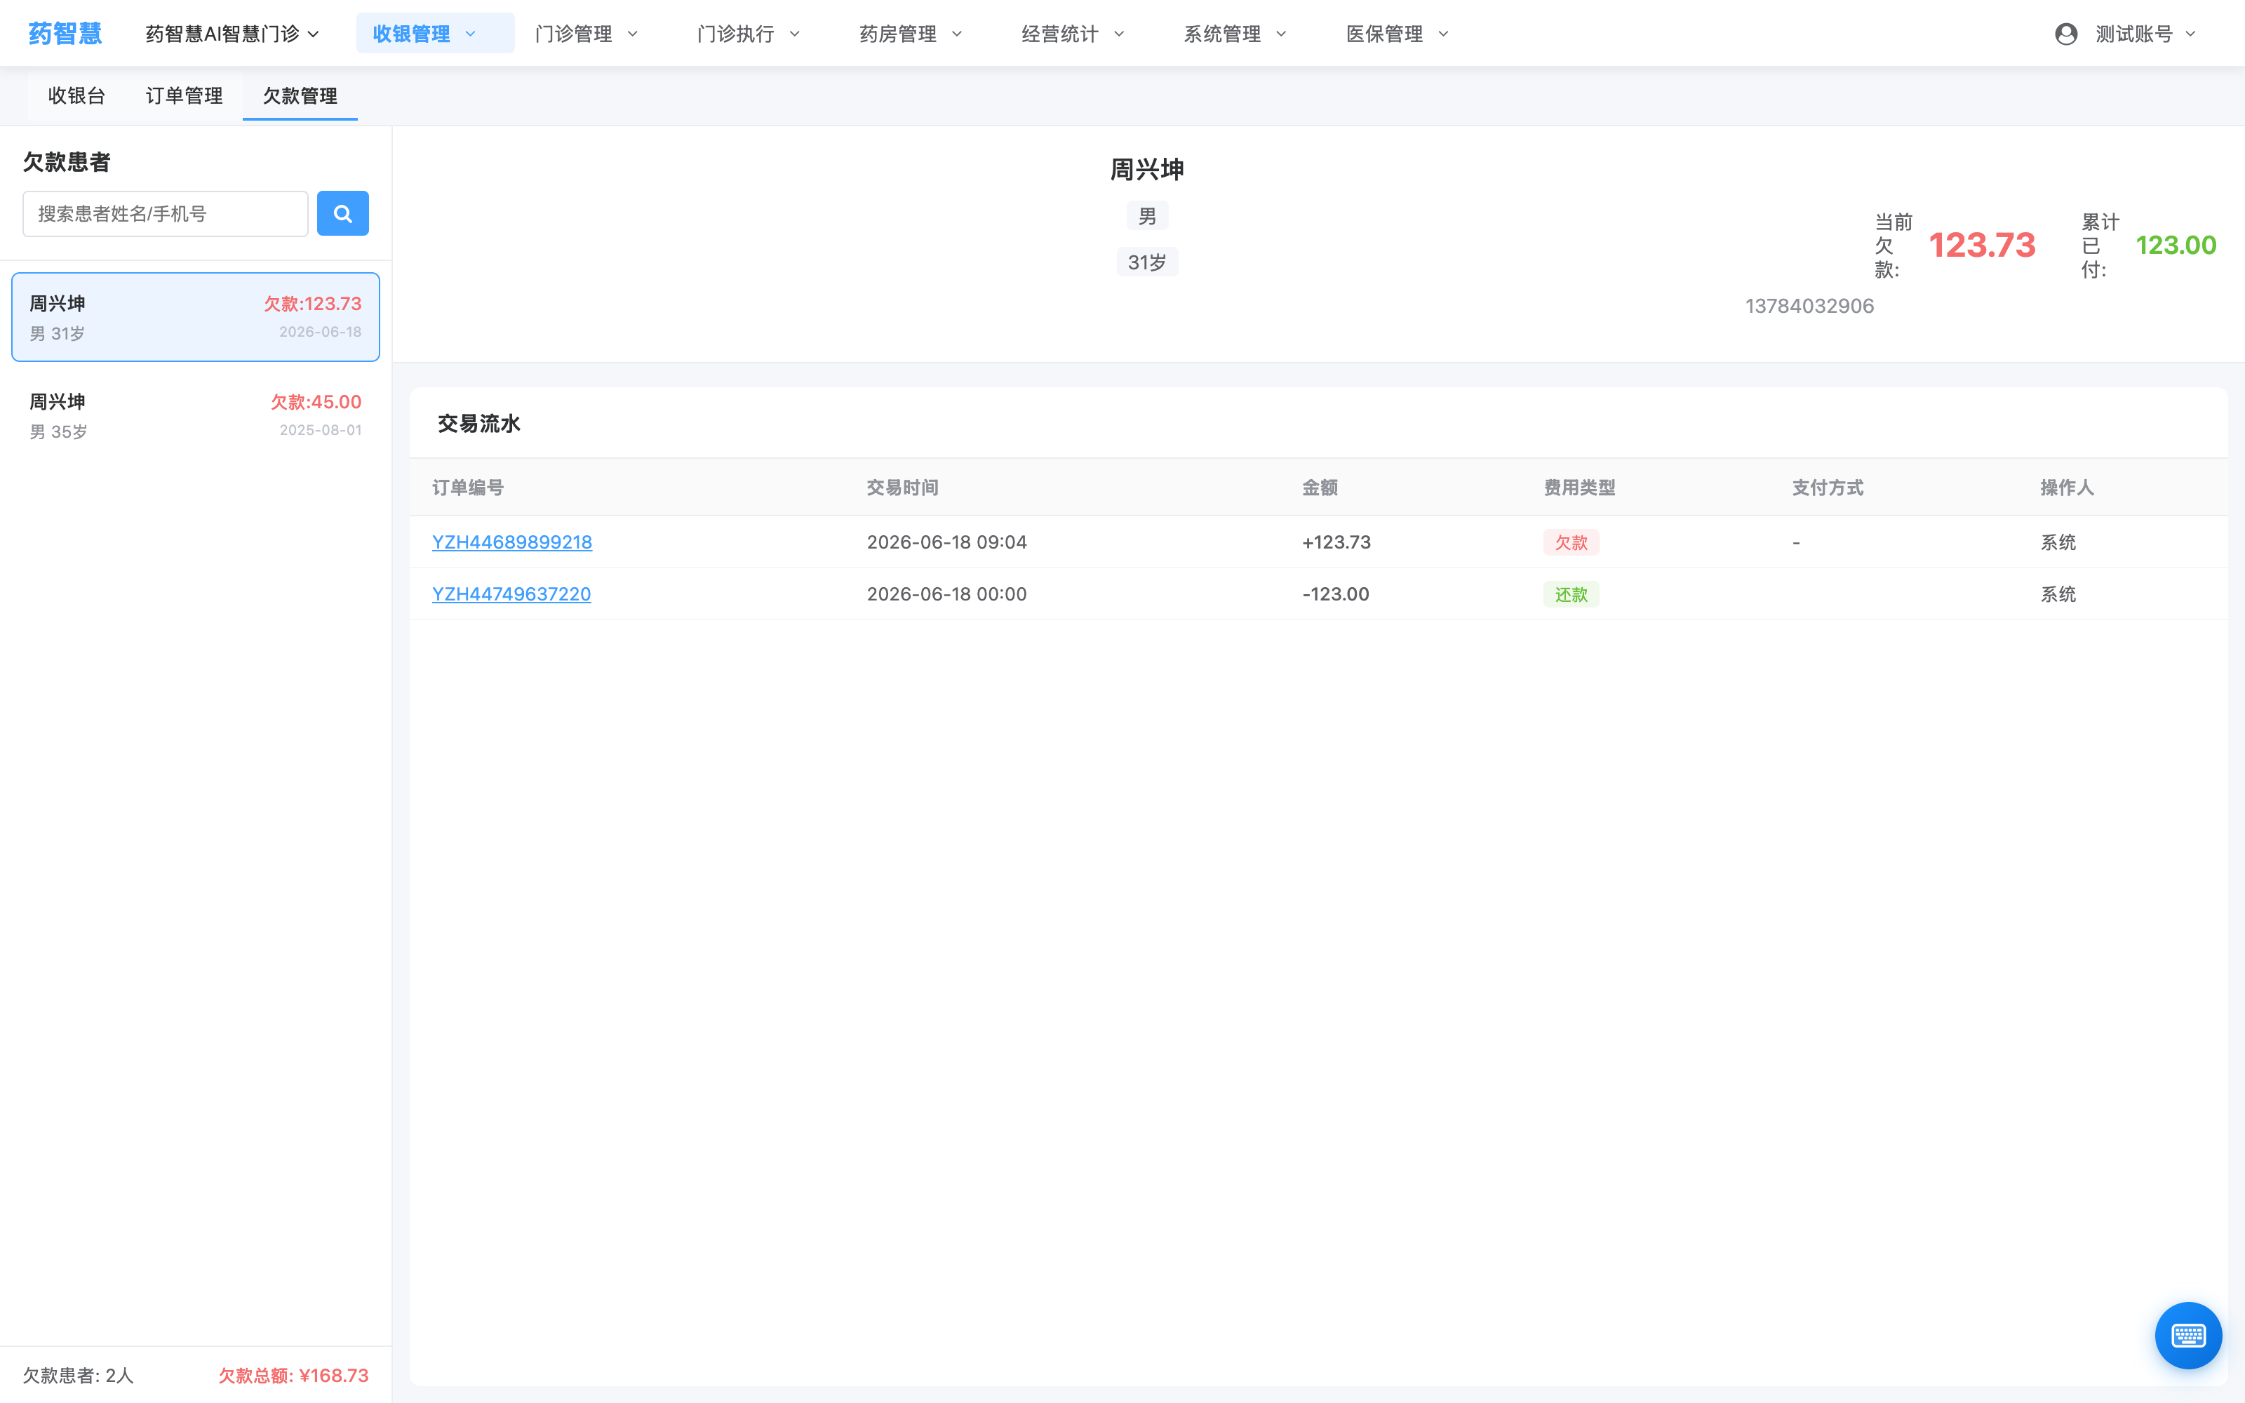Click the +123.73 amount cell

pyautogui.click(x=1336, y=542)
